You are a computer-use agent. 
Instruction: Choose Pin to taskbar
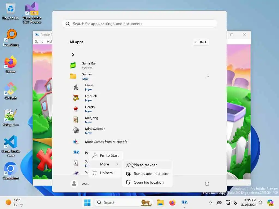click(x=147, y=165)
